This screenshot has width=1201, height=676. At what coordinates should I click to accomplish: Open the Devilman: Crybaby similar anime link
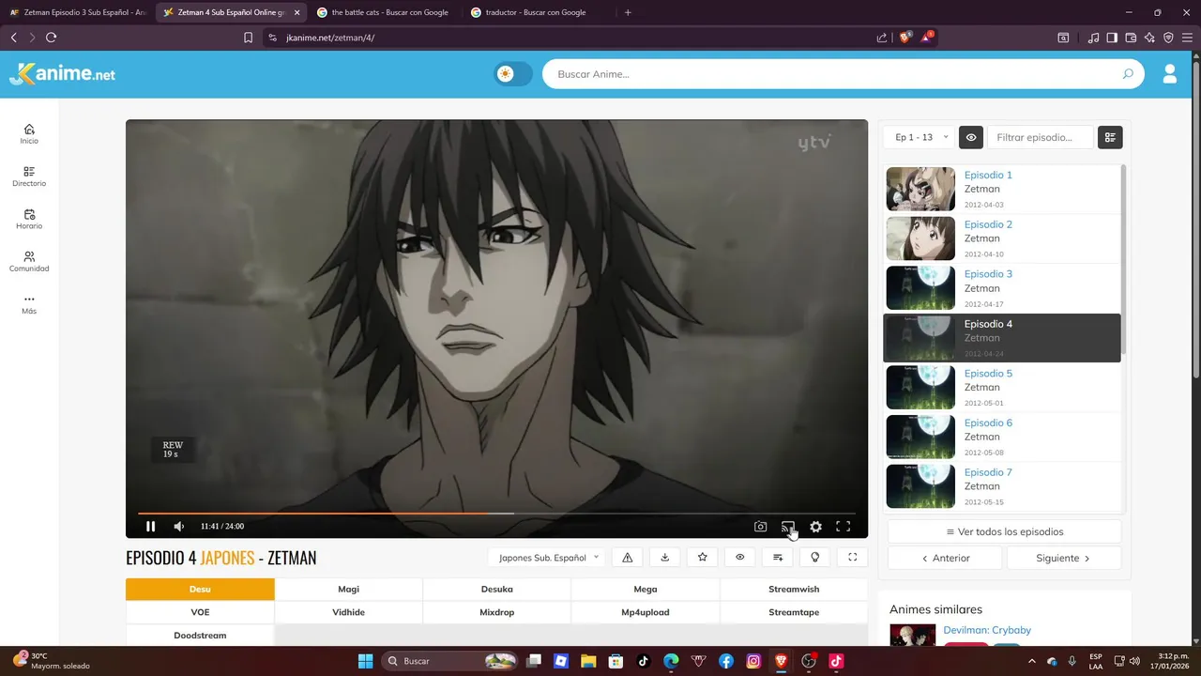click(x=987, y=630)
